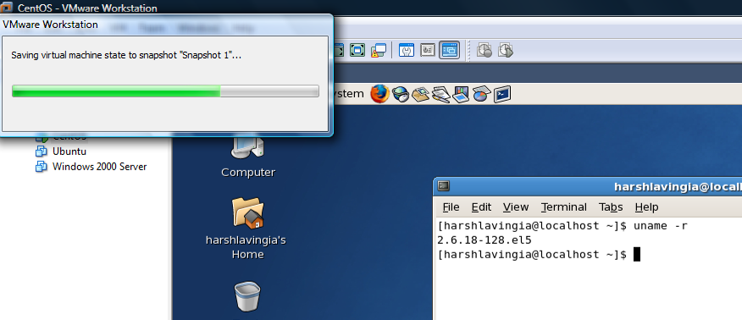This screenshot has width=742, height=320.
Task: Open Tabs menu in terminal
Action: [x=611, y=207]
